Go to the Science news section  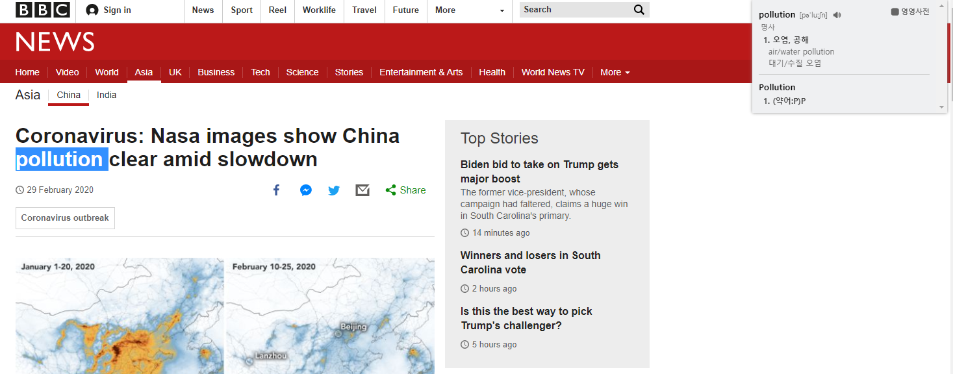coord(303,72)
